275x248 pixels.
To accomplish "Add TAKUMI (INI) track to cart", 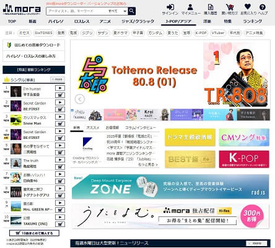I will tap(60, 224).
